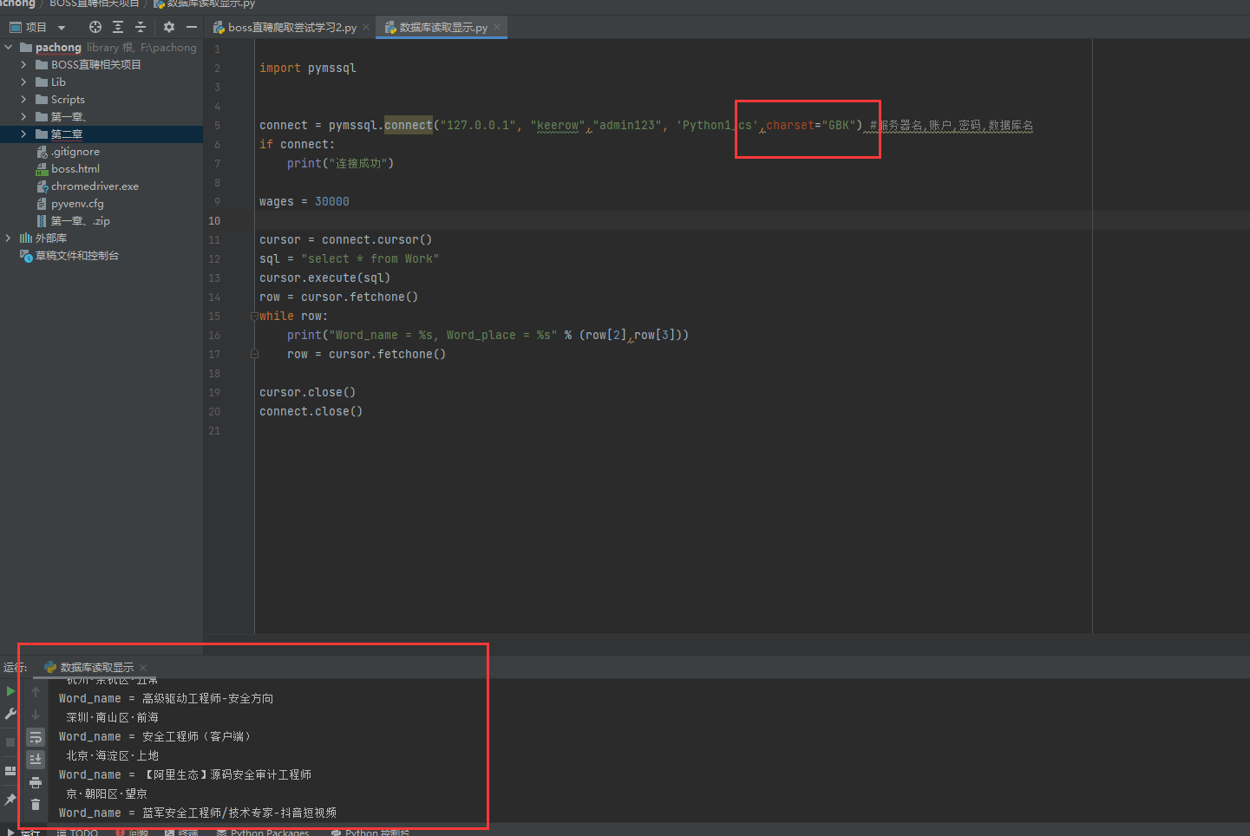This screenshot has height=836, width=1250.
Task: Toggle scroll to end in console
Action: click(36, 760)
